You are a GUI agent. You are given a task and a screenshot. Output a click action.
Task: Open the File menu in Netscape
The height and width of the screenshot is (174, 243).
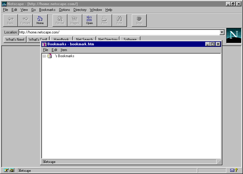point(5,10)
